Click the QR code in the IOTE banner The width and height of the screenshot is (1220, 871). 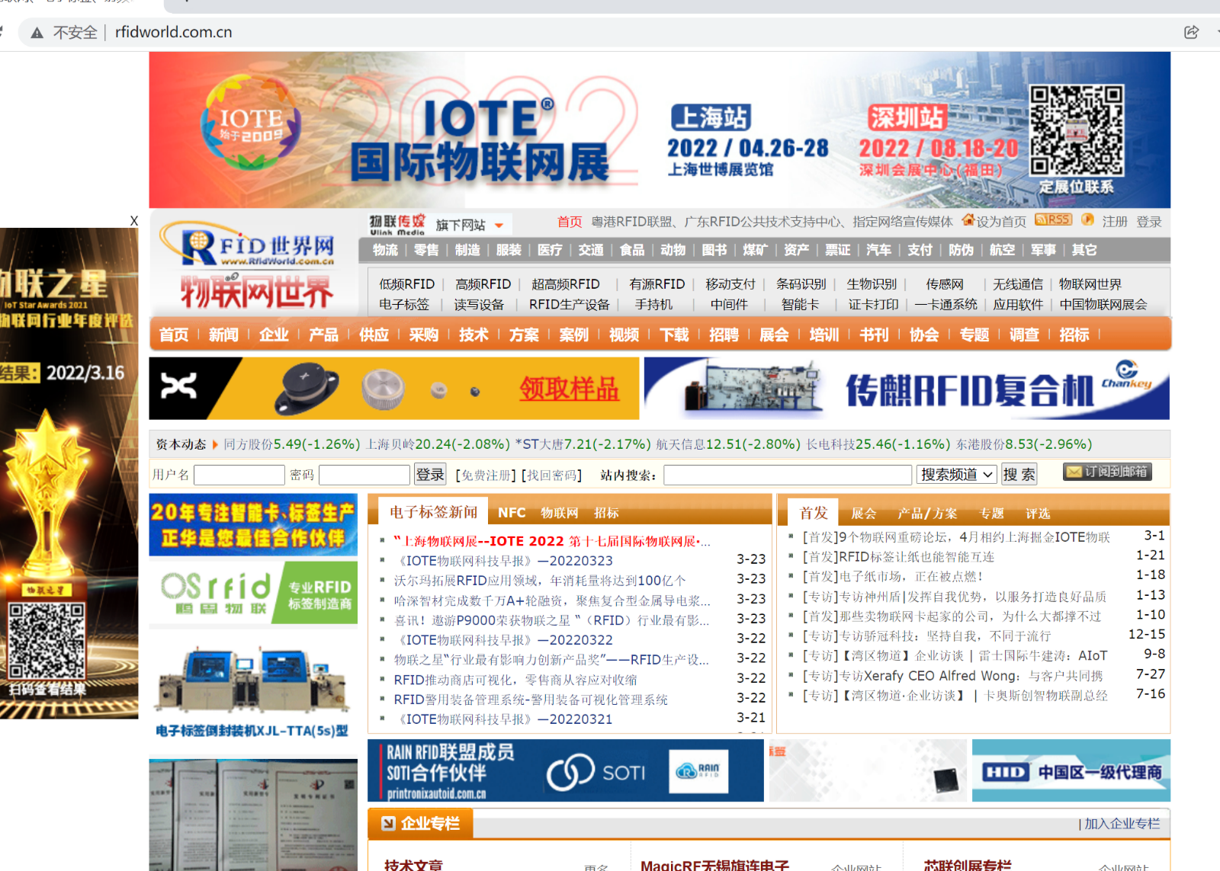pos(1077,130)
